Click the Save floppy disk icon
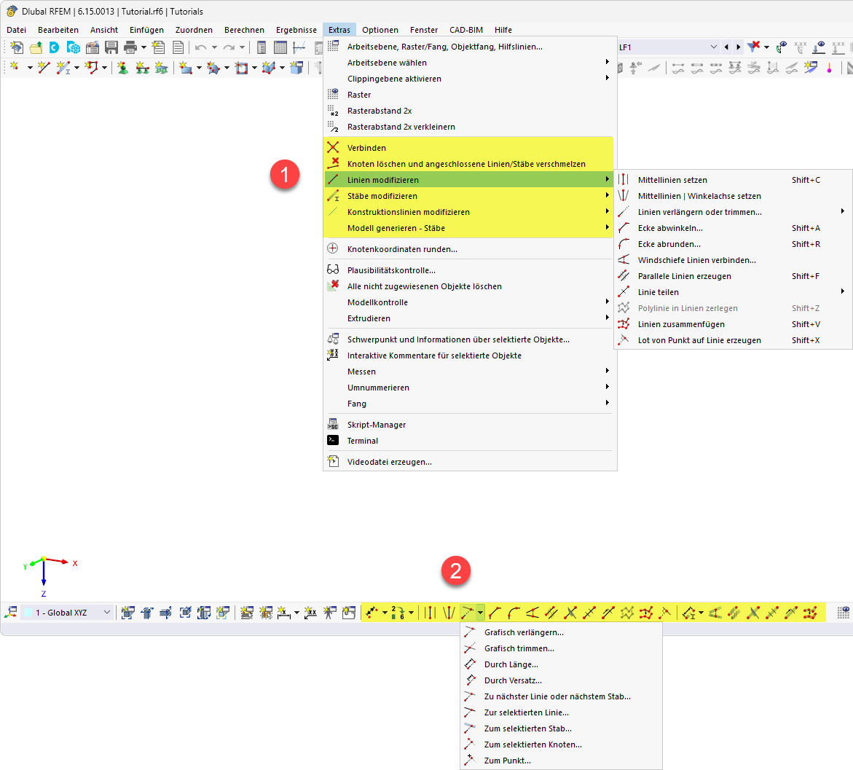Screen dimensions: 853x770 (x=111, y=48)
